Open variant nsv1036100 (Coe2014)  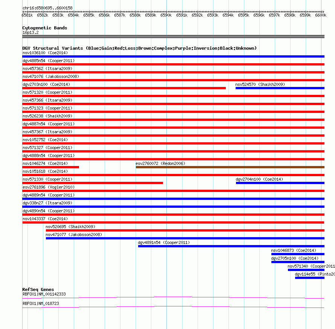[x=45, y=53]
